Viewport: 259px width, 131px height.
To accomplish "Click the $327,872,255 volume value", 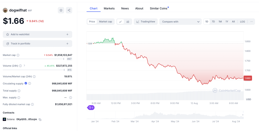I will [x=64, y=66].
